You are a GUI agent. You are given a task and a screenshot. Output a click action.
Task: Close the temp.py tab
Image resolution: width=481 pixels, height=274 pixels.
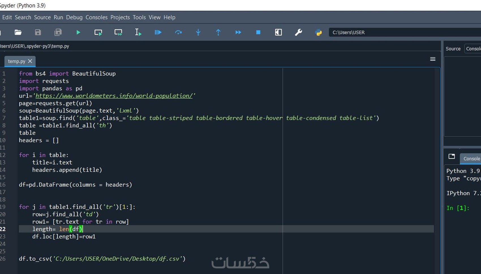click(30, 61)
